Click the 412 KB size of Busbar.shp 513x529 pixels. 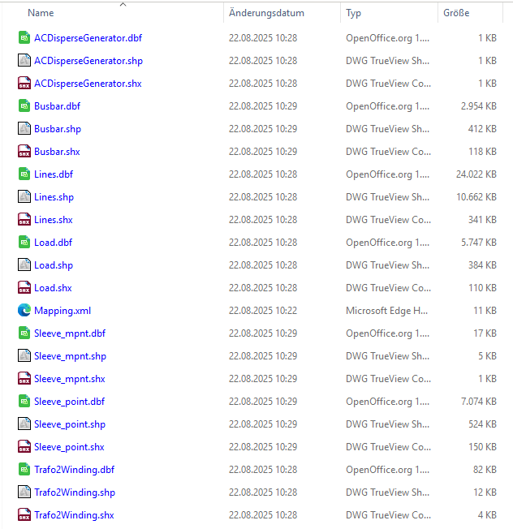(482, 128)
